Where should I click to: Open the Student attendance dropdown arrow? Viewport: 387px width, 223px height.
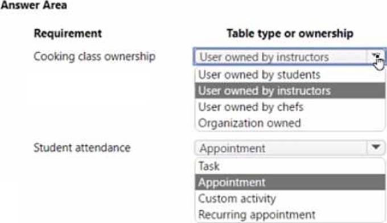click(x=376, y=147)
